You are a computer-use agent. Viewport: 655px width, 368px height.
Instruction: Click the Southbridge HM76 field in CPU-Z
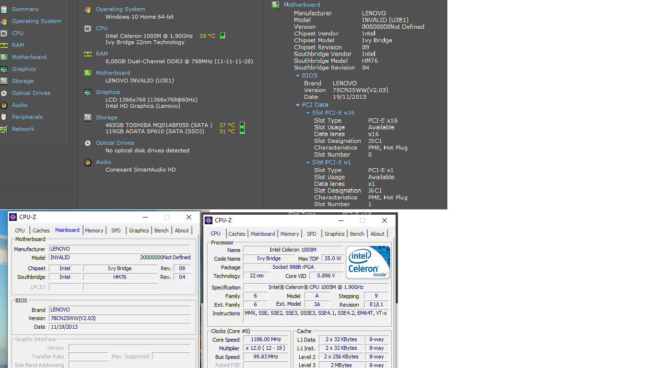click(x=120, y=277)
